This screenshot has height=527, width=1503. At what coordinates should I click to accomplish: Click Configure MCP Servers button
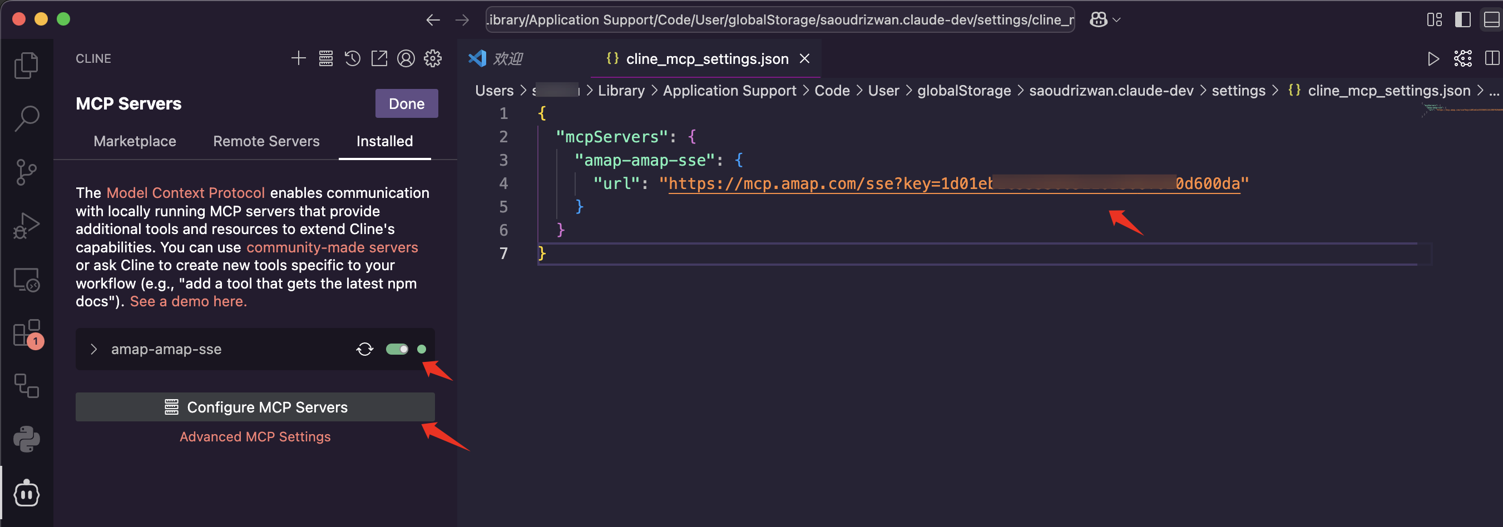255,407
